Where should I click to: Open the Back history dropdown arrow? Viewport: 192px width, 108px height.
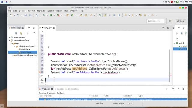[x=149, y=15]
